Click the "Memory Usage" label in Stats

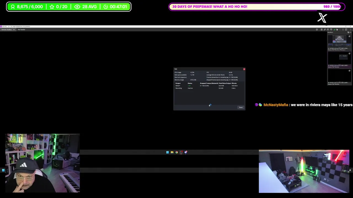click(179, 80)
